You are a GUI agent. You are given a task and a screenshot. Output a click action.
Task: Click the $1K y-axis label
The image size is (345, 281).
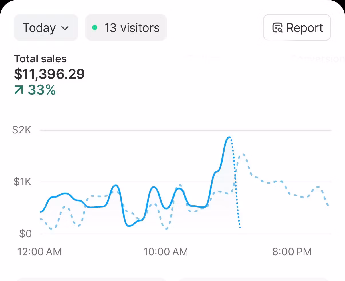point(22,182)
